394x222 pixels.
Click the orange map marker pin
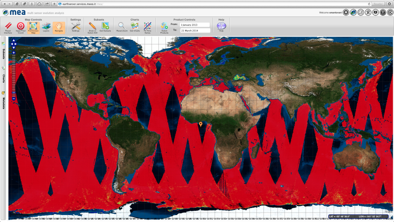(200, 124)
